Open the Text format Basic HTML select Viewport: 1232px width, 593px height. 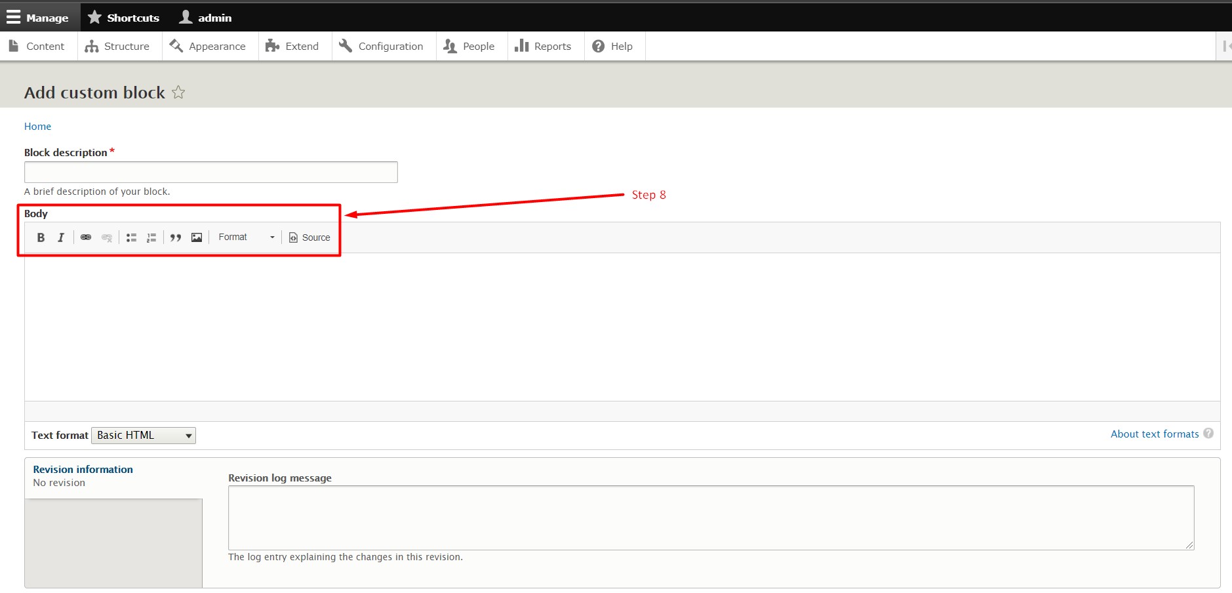tap(144, 436)
